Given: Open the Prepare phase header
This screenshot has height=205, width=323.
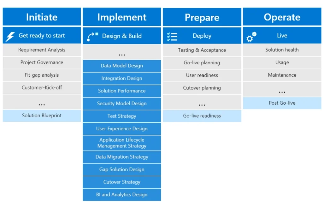Looking at the screenshot, I should pyautogui.click(x=202, y=17).
